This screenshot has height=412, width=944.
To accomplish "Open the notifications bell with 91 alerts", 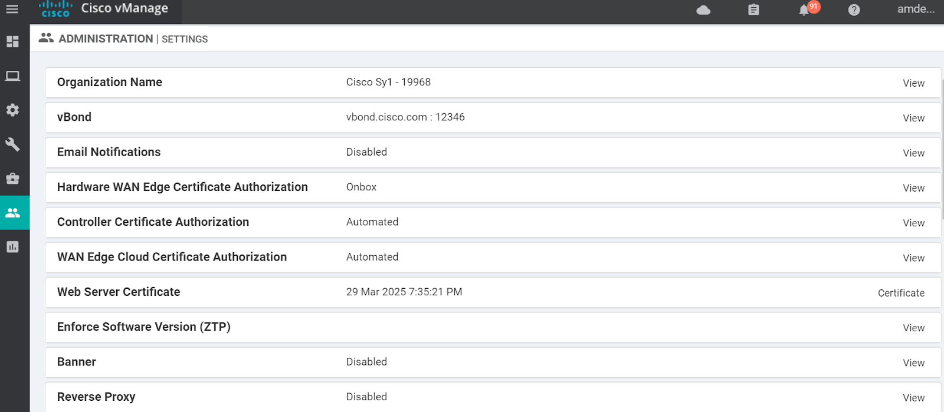I will pyautogui.click(x=804, y=10).
